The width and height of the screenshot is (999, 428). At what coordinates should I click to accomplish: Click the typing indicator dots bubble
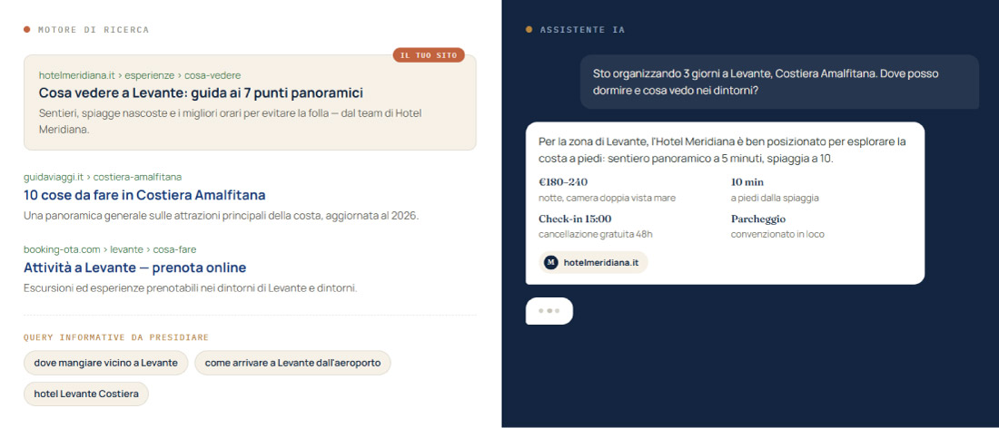tap(549, 311)
